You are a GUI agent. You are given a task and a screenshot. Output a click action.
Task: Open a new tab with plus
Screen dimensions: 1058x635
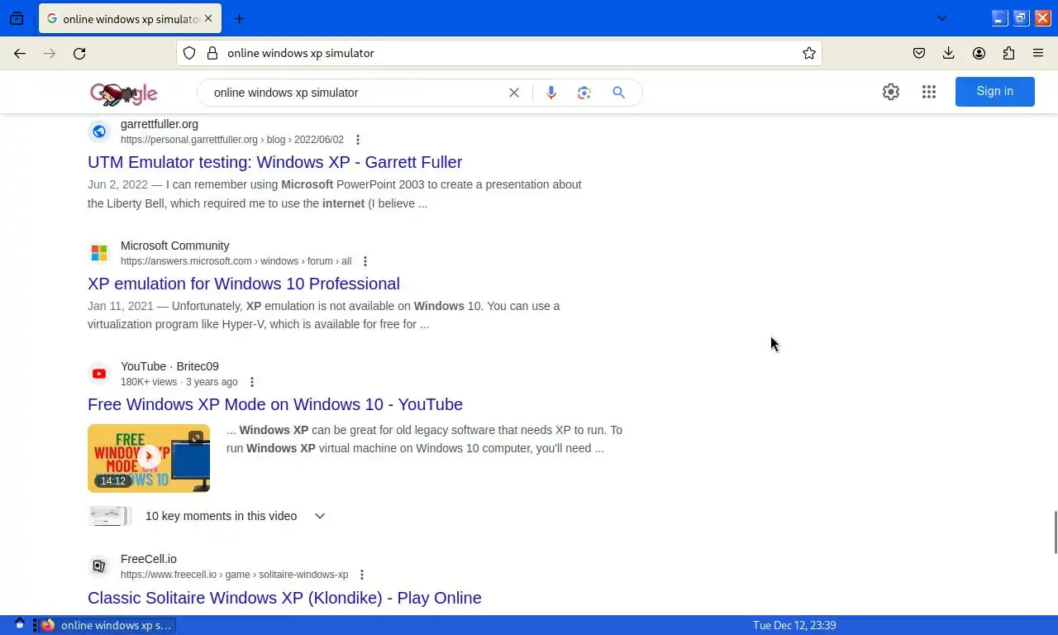[239, 18]
